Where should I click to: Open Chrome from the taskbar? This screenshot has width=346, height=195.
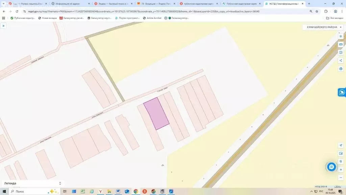[x=136, y=192]
